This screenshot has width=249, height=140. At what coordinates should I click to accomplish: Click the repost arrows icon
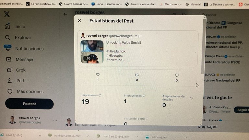[x=137, y=75]
